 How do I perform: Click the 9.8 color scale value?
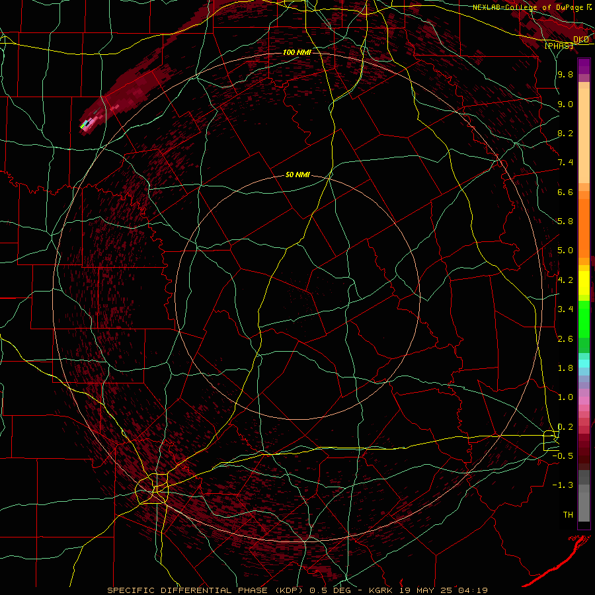coord(565,74)
